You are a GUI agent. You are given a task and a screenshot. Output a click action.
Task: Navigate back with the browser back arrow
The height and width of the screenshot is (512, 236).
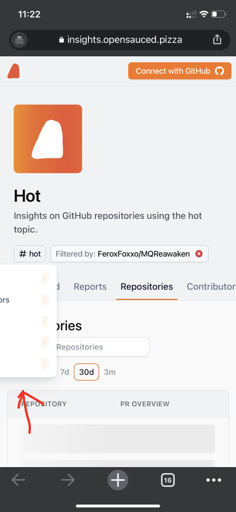click(x=18, y=480)
